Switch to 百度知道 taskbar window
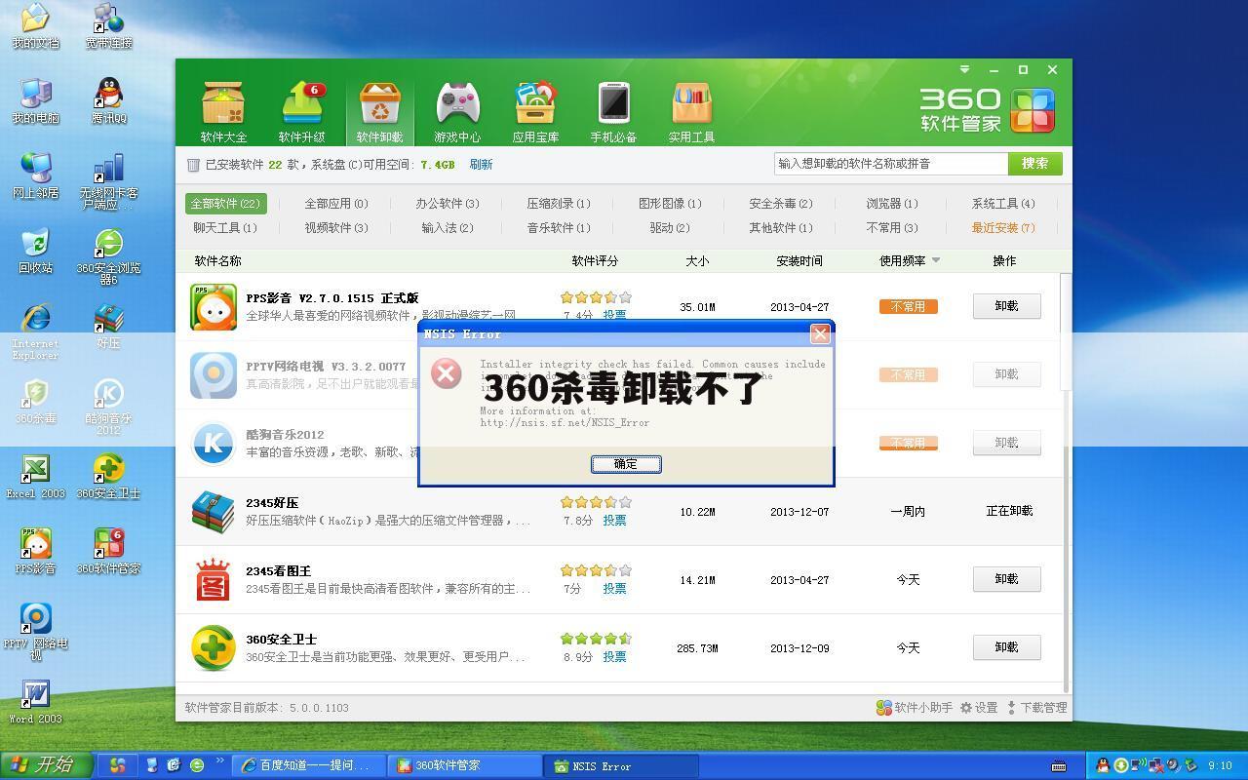Image resolution: width=1248 pixels, height=780 pixels. 308,765
